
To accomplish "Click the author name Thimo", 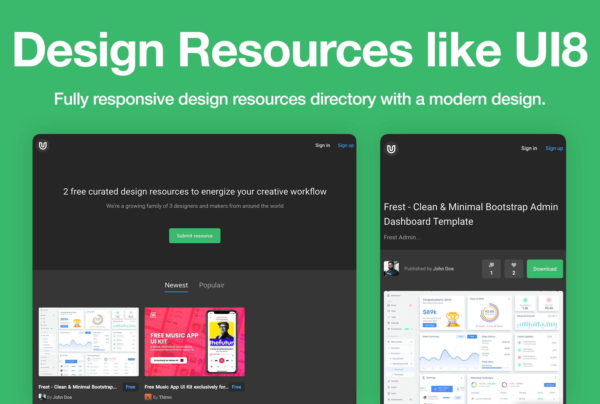I will point(165,397).
